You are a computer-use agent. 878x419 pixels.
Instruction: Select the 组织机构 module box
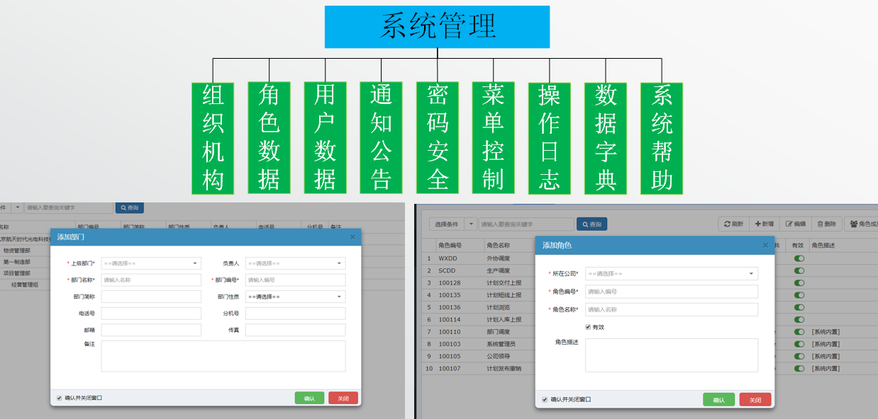click(213, 138)
